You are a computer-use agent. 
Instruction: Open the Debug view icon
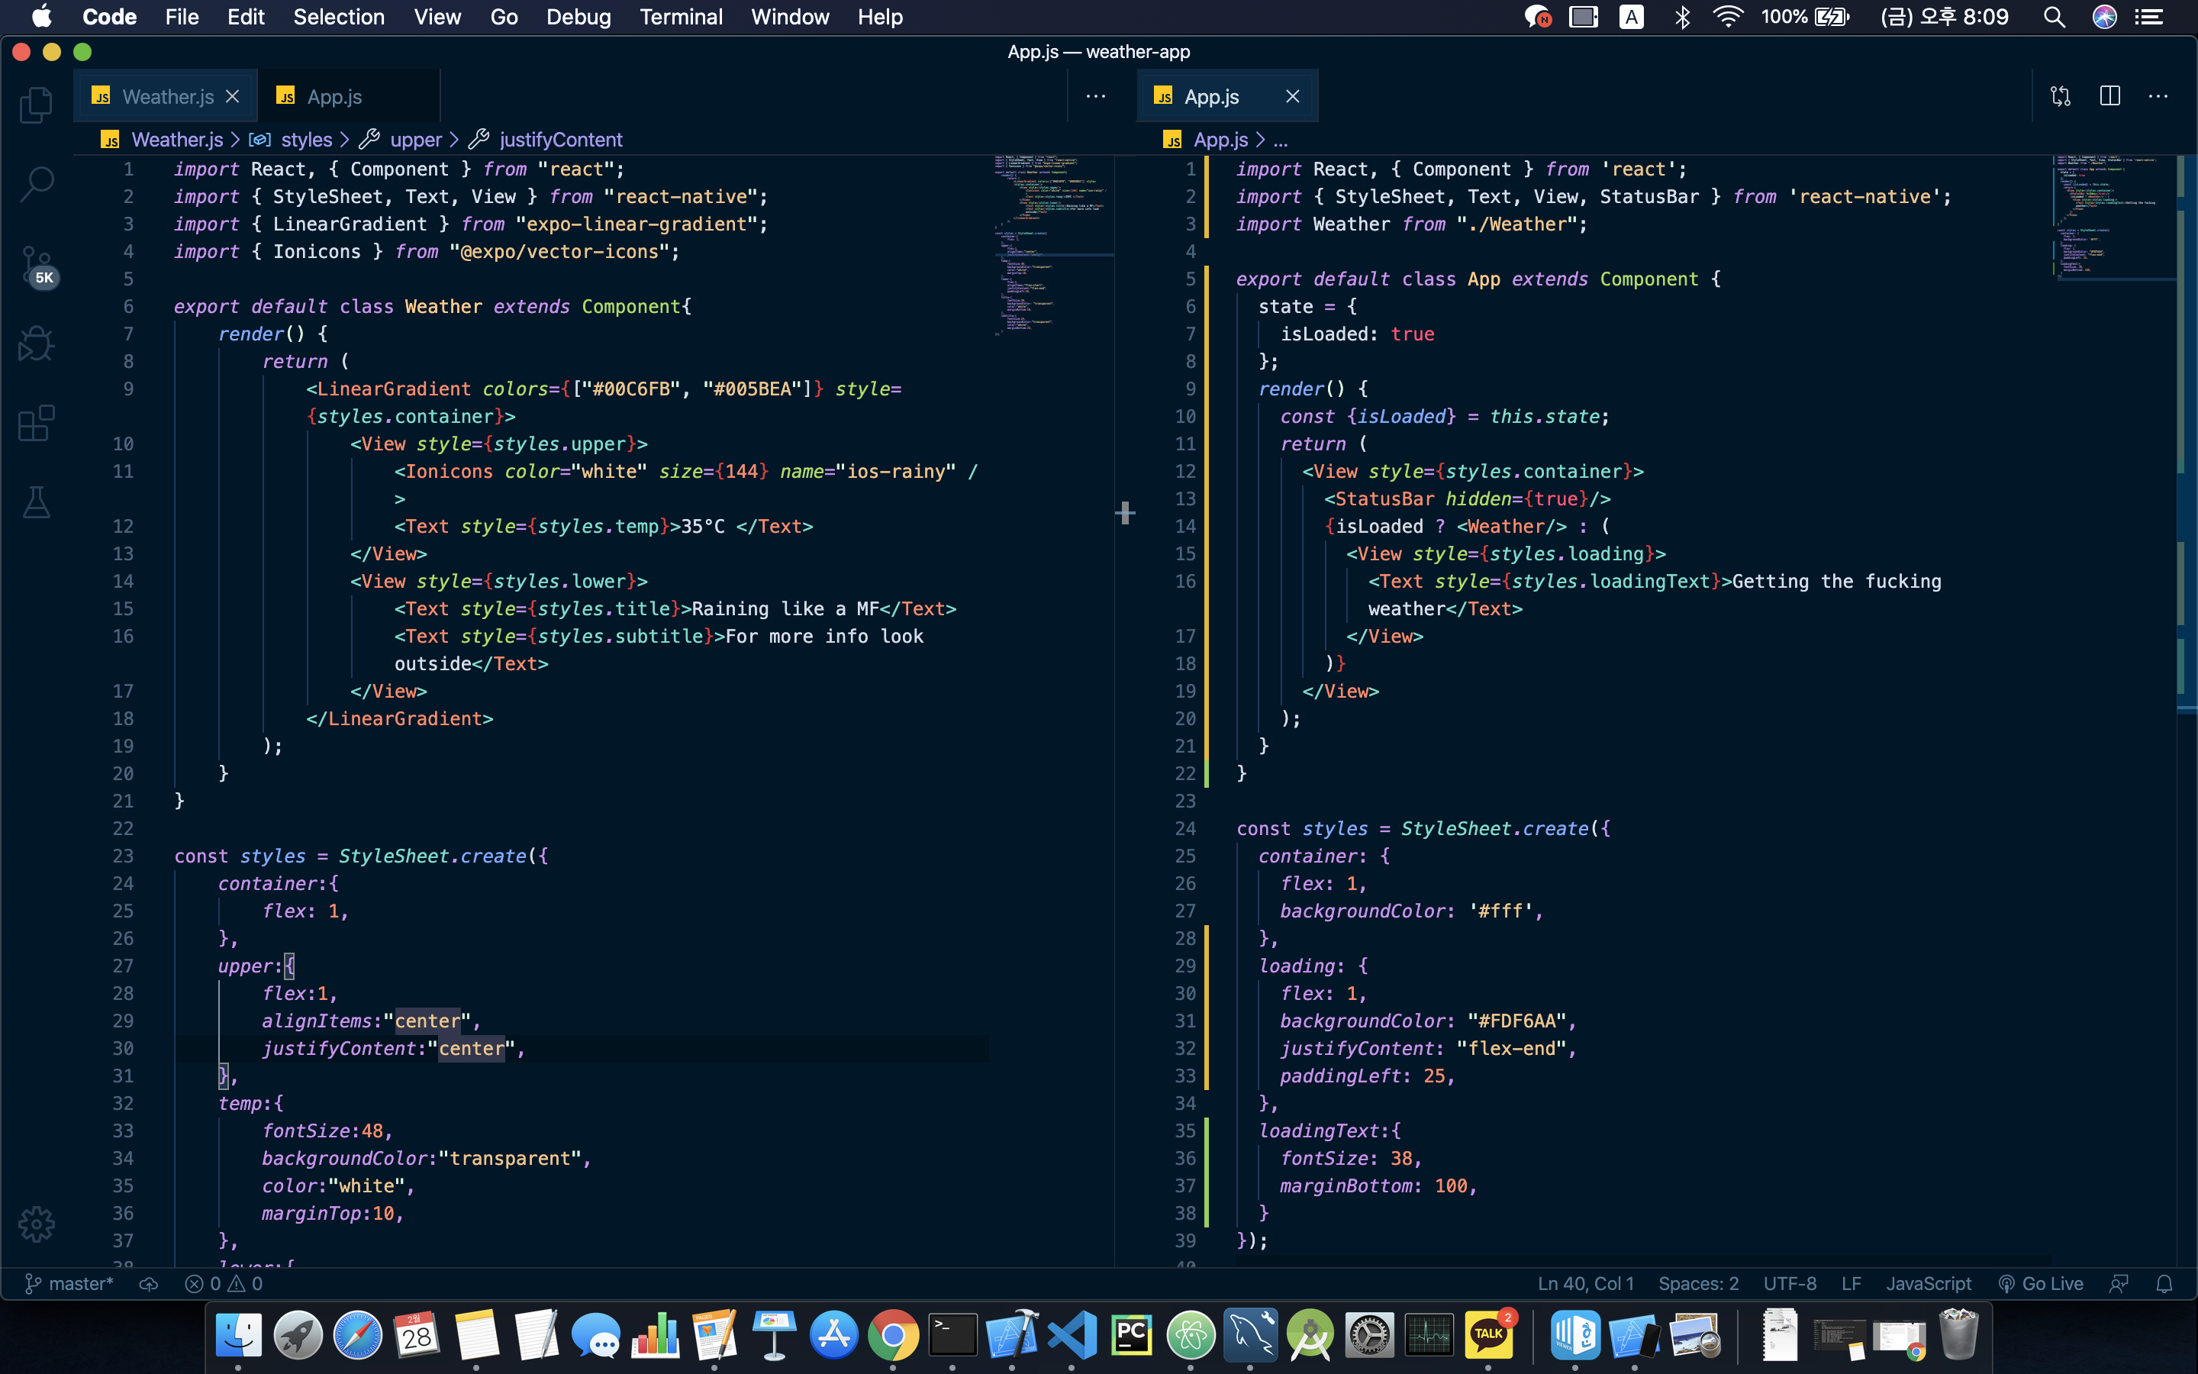[x=37, y=343]
